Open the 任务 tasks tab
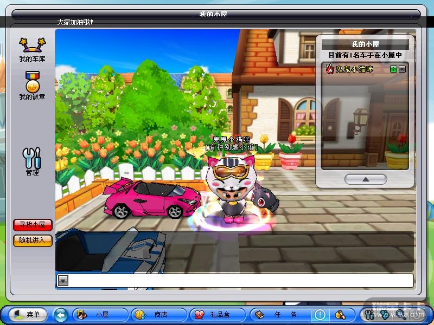 [x=279, y=315]
